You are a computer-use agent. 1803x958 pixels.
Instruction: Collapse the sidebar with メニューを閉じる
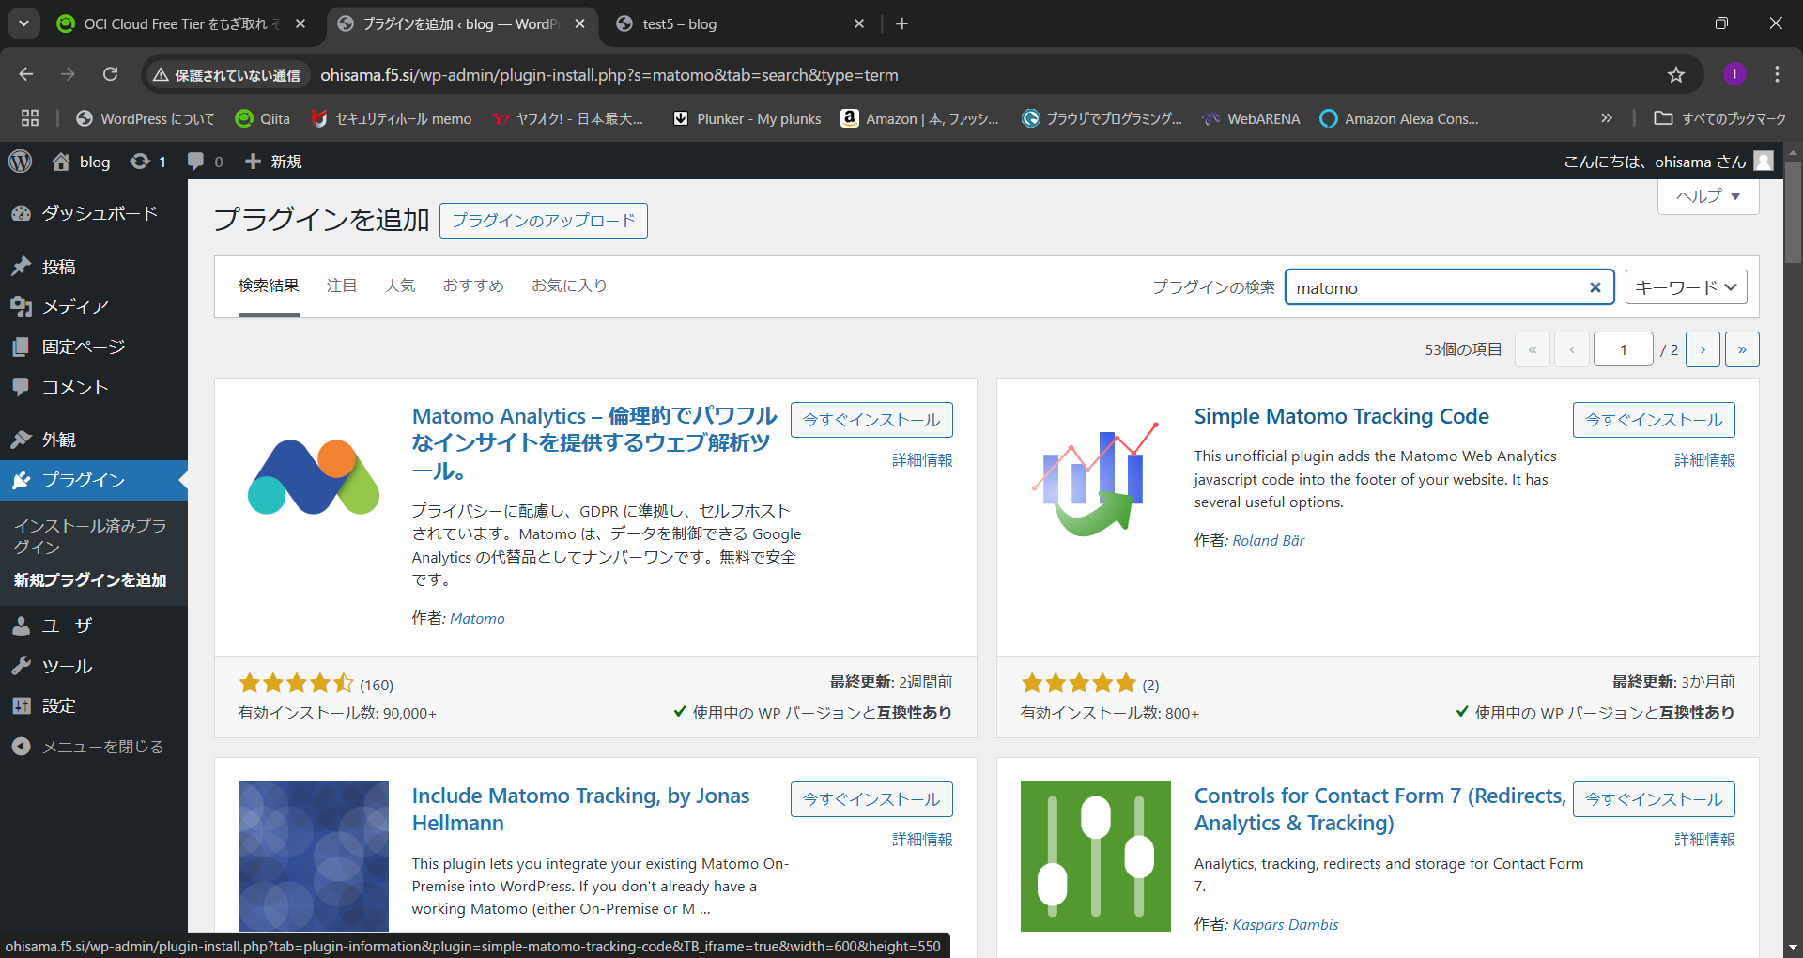pyautogui.click(x=94, y=747)
